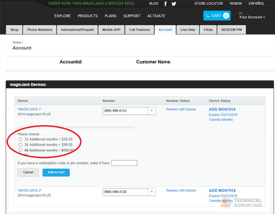Open International/Prepaid tab
The height and width of the screenshot is (214, 275).
(x=77, y=30)
